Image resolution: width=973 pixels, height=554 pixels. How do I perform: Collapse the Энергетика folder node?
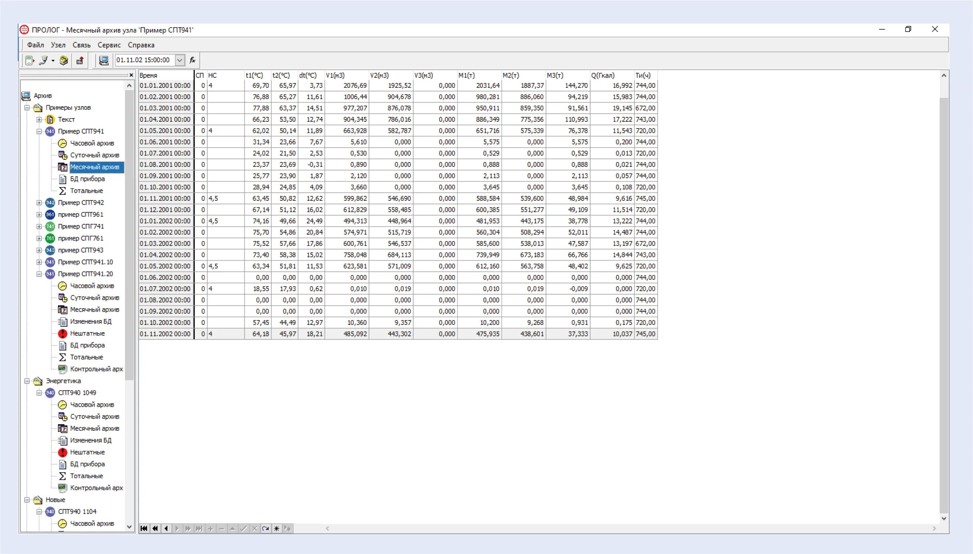[x=27, y=381]
